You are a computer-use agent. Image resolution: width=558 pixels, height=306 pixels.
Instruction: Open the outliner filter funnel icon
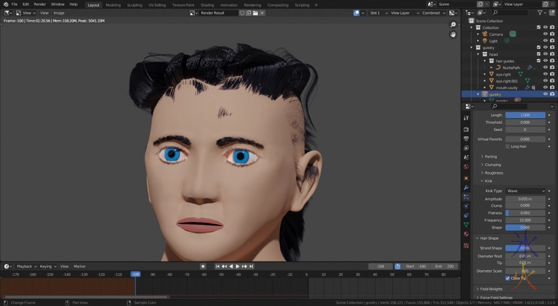pos(540,12)
